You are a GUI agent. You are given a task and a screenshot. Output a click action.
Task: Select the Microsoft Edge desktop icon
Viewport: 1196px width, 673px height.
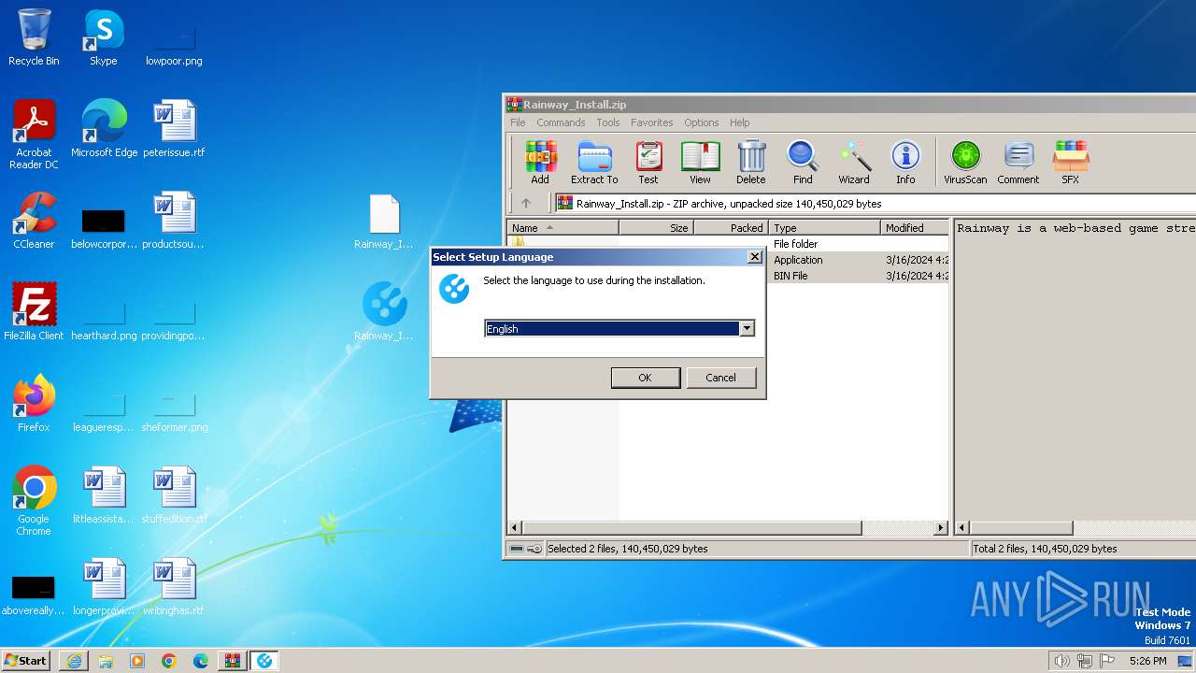click(x=104, y=129)
